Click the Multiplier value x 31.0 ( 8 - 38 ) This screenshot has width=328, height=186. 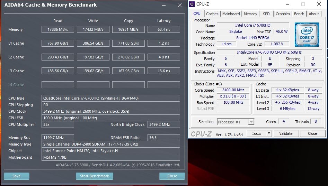pos(233,96)
